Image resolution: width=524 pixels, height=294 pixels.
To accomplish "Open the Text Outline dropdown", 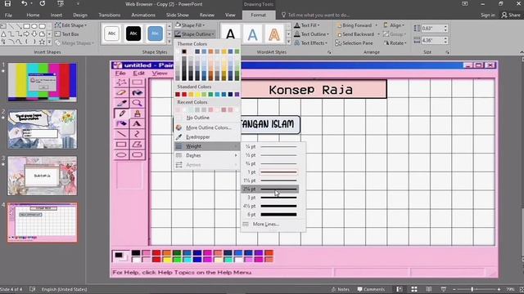I will coord(311,34).
